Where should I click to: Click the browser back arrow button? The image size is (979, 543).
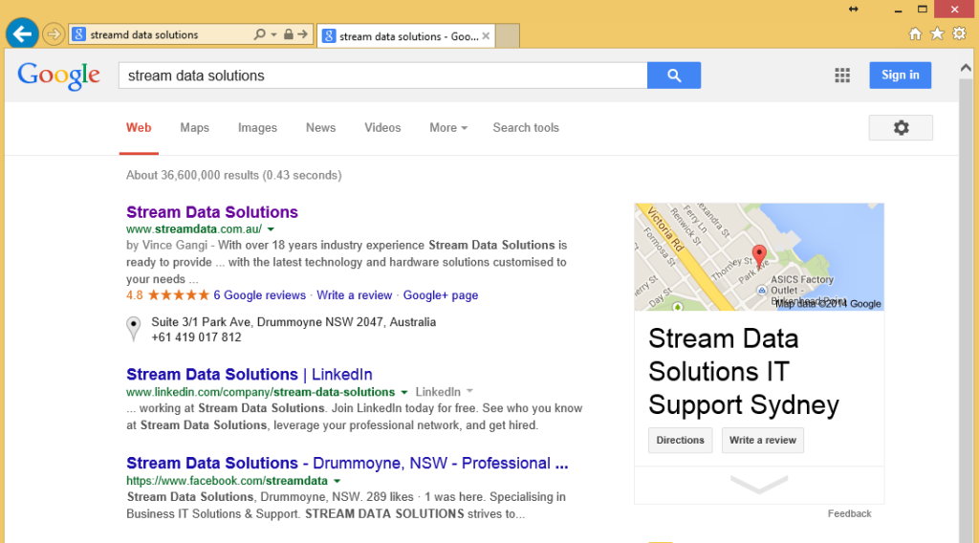23,33
